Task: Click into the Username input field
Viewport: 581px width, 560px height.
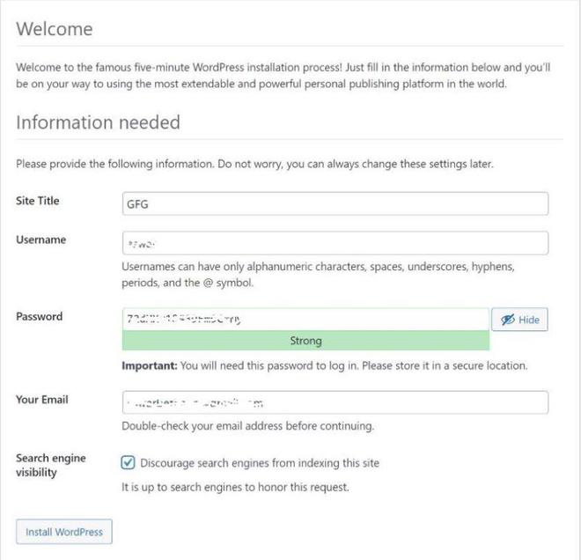Action: click(335, 243)
